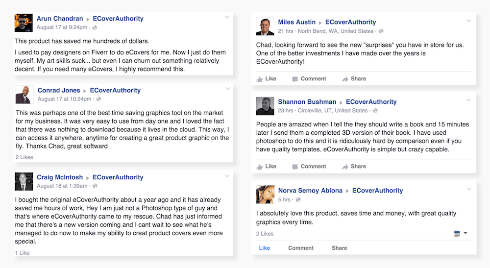Open the chevron menu on Arun Chandran's post

pyautogui.click(x=227, y=18)
